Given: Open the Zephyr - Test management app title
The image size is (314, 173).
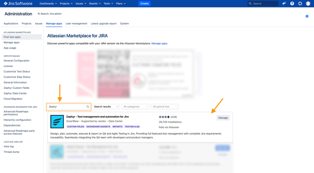Looking at the screenshot, I should click(x=97, y=117).
